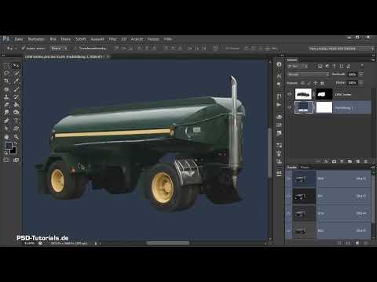The image size is (377, 282).
Task: Open the Filter menu
Action: 112,39
